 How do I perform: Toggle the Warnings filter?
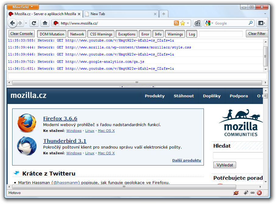coord(175,34)
